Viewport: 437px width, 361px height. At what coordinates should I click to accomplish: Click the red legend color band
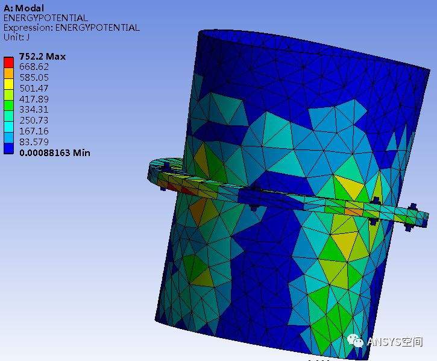click(x=8, y=62)
